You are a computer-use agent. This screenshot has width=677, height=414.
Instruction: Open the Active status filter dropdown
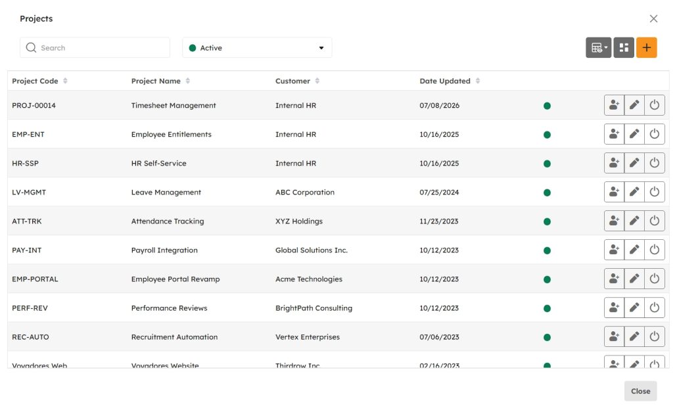257,47
